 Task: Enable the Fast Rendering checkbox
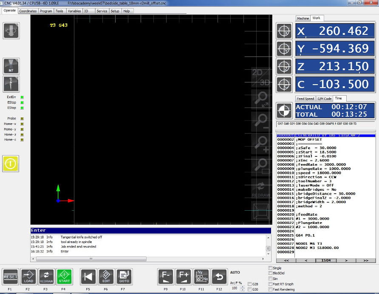coord(270,289)
